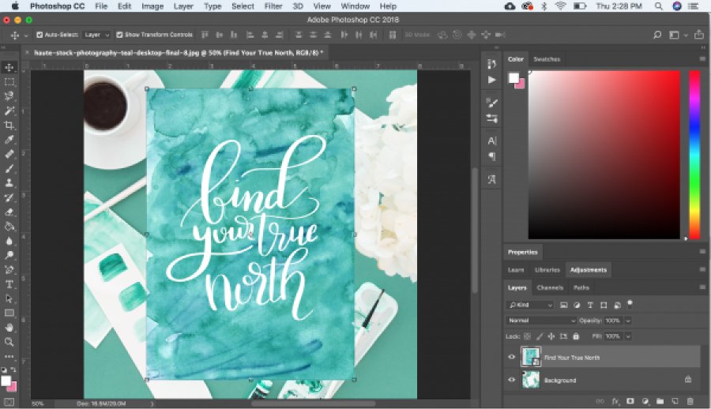Switch to the Libraries tab
The image size is (711, 409).
(547, 270)
